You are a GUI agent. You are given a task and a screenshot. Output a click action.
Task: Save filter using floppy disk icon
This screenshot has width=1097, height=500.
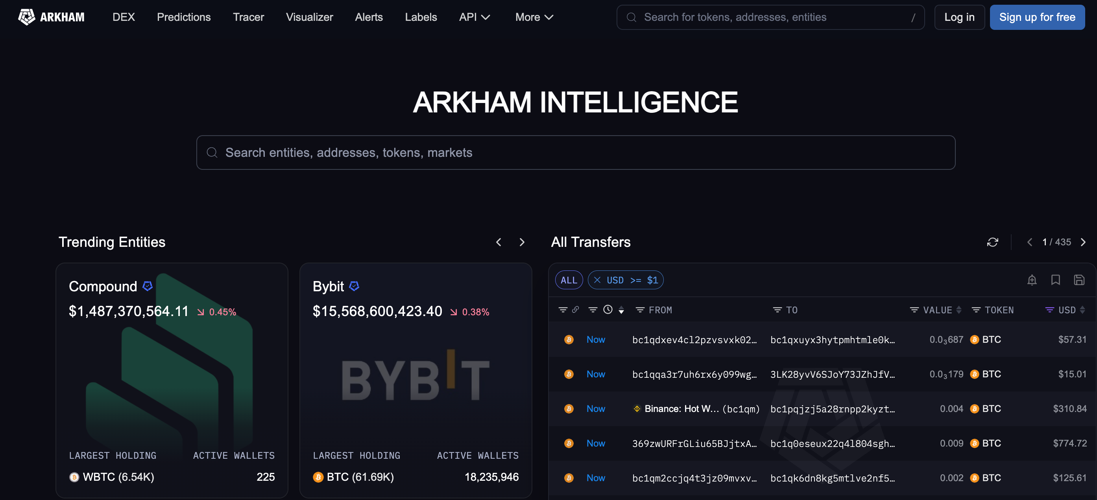(x=1079, y=279)
